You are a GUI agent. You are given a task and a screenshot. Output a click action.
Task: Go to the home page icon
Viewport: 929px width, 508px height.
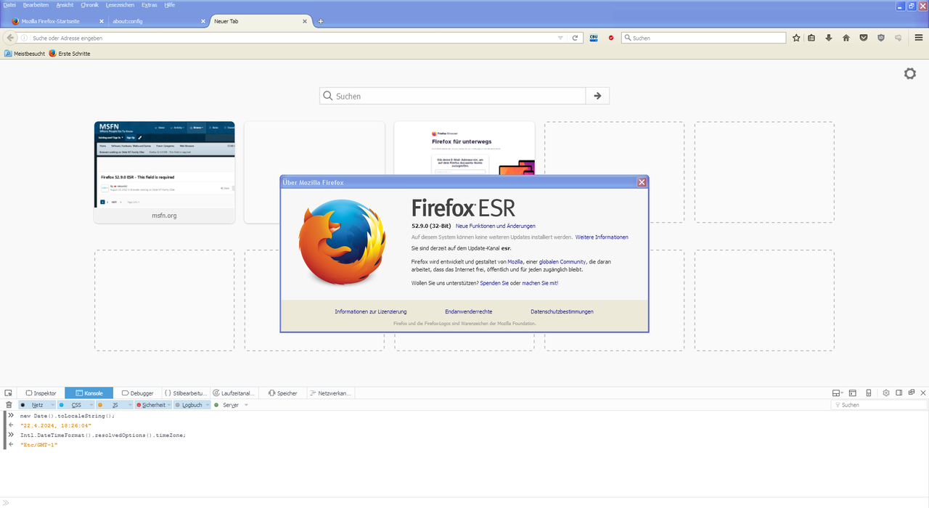coord(846,38)
